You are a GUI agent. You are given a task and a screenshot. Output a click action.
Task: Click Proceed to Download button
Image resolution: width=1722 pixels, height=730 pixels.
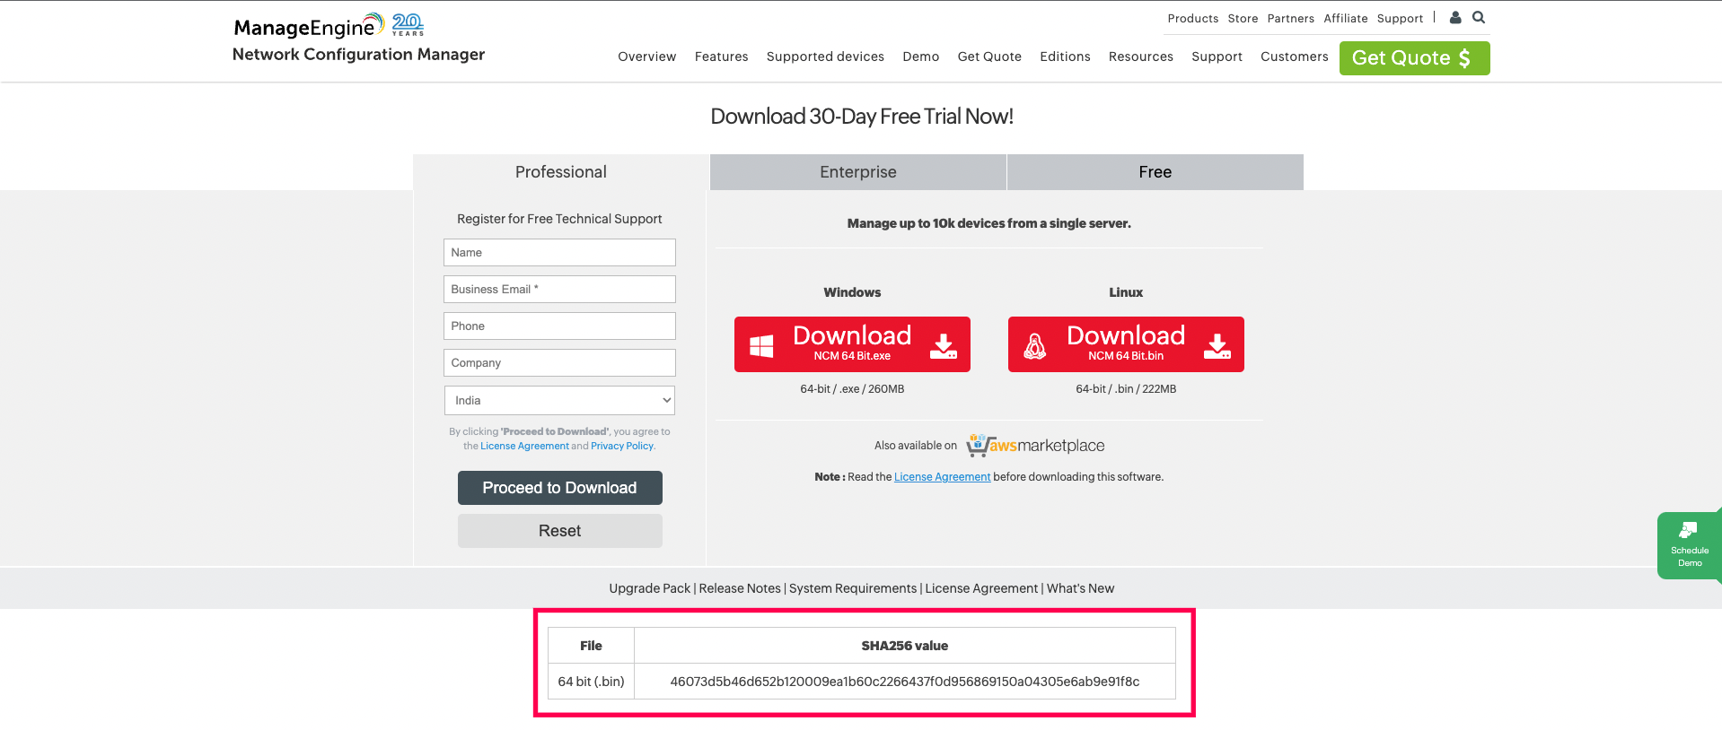(559, 488)
